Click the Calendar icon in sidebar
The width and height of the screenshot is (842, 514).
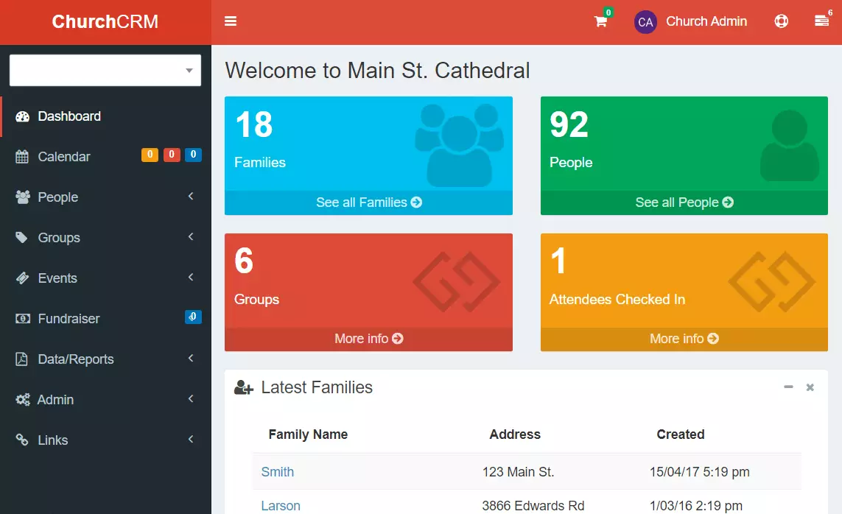tap(22, 157)
